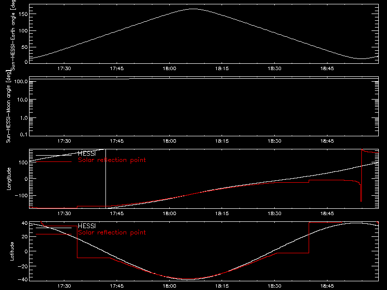387x290 pixels.
Task: Click Solar reflection point legend in Longitude plot
Action: pos(112,160)
